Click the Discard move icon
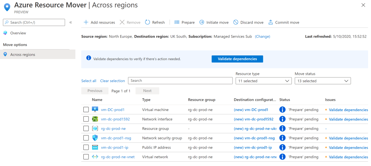 coord(236,22)
